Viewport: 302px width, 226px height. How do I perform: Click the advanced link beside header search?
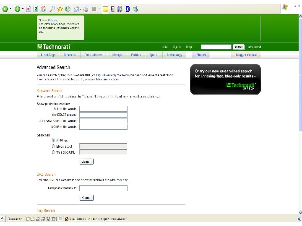tap(254, 47)
